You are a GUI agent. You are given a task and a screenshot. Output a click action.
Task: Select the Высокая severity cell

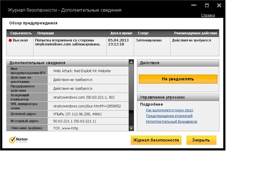(x=20, y=46)
